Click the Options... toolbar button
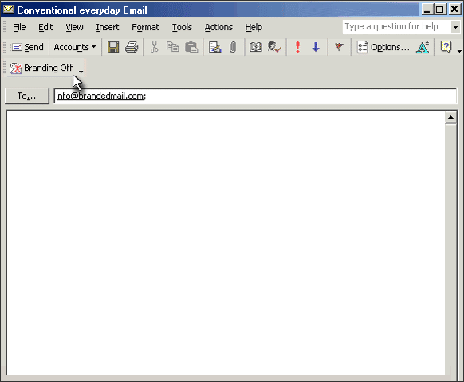 (383, 47)
